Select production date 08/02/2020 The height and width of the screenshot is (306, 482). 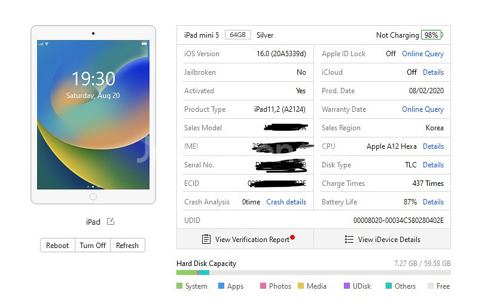[x=426, y=91]
